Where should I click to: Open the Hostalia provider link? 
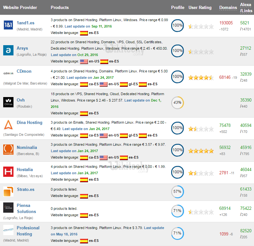point(25,169)
